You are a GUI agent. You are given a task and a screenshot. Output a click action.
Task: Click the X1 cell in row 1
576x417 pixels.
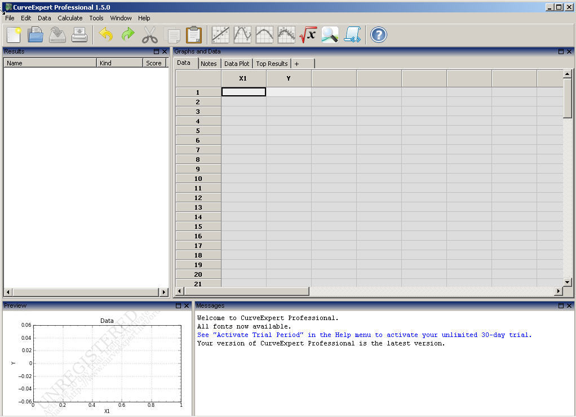point(243,92)
